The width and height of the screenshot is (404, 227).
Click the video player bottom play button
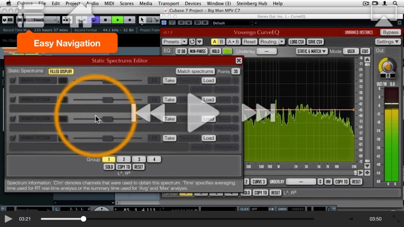click(x=8, y=219)
